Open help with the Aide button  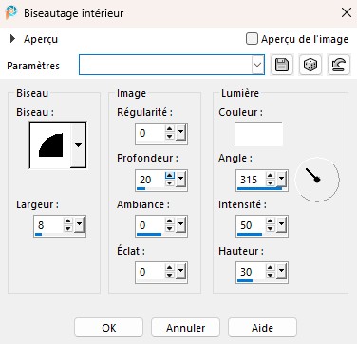tap(262, 328)
